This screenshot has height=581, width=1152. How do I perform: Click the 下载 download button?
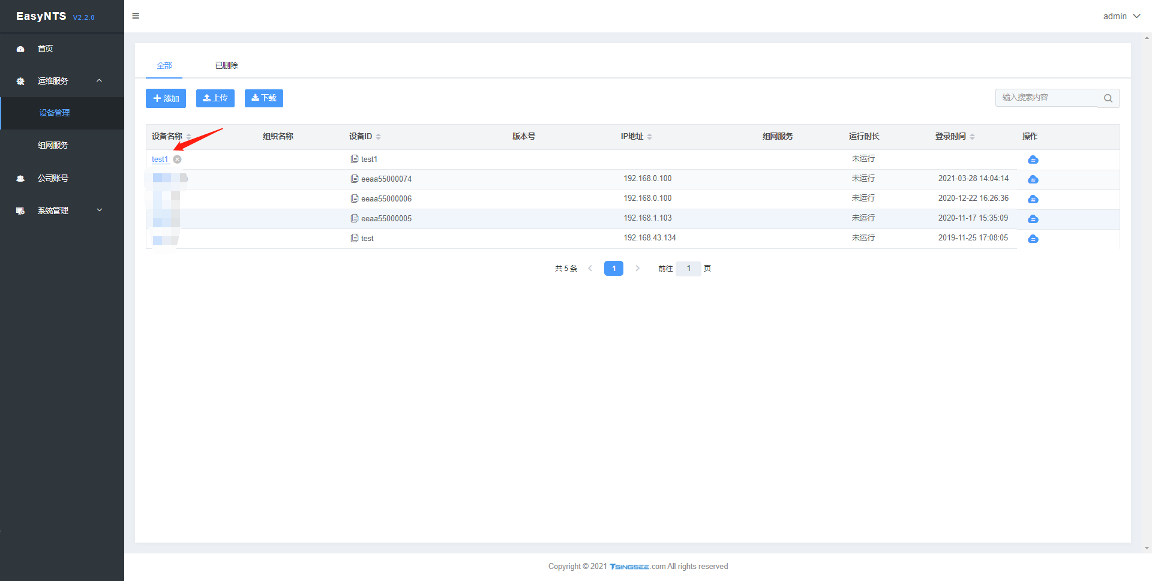(x=263, y=98)
